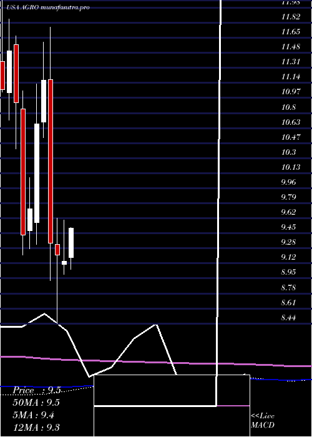Click the 8.44 price axis label
This screenshot has height=437, width=312.
pyautogui.click(x=288, y=318)
